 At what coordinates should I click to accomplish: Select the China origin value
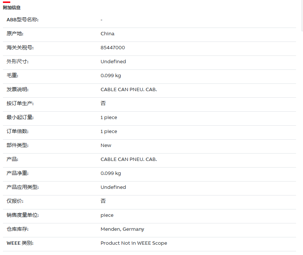pyautogui.click(x=107, y=34)
